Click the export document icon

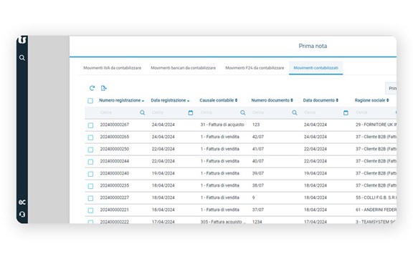[x=104, y=88]
